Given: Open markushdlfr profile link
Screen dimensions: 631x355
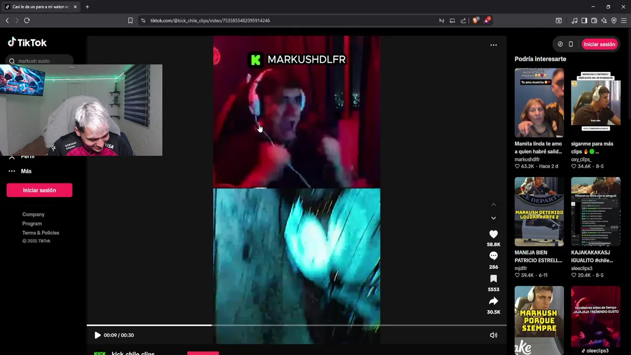Looking at the screenshot, I should 527,160.
